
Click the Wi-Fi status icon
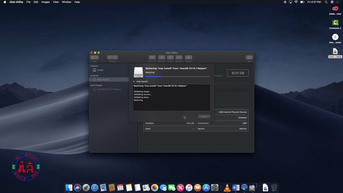point(296,2)
